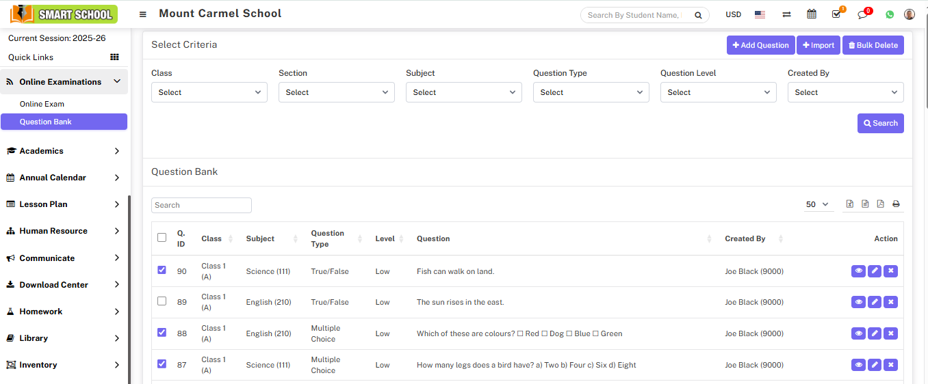Open the task checklist icon with badge
Viewport: 928px width, 384px height.
[x=836, y=14]
